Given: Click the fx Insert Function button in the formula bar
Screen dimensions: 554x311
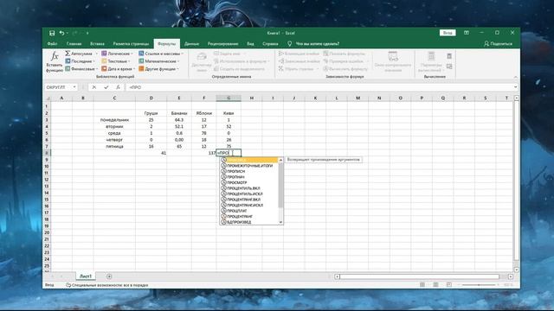Looking at the screenshot, I should click(118, 87).
